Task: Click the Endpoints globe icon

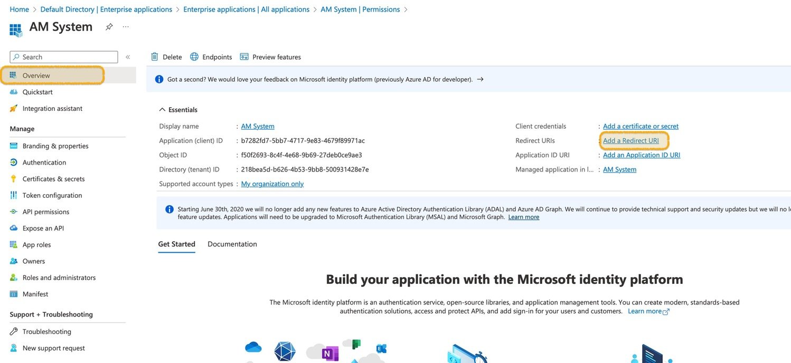Action: coord(194,56)
